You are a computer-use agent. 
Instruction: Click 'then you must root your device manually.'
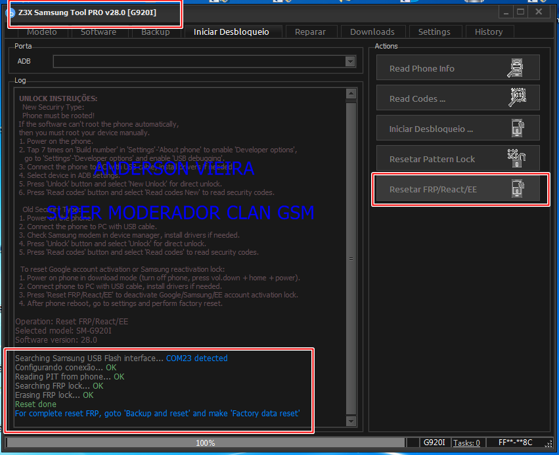point(84,133)
